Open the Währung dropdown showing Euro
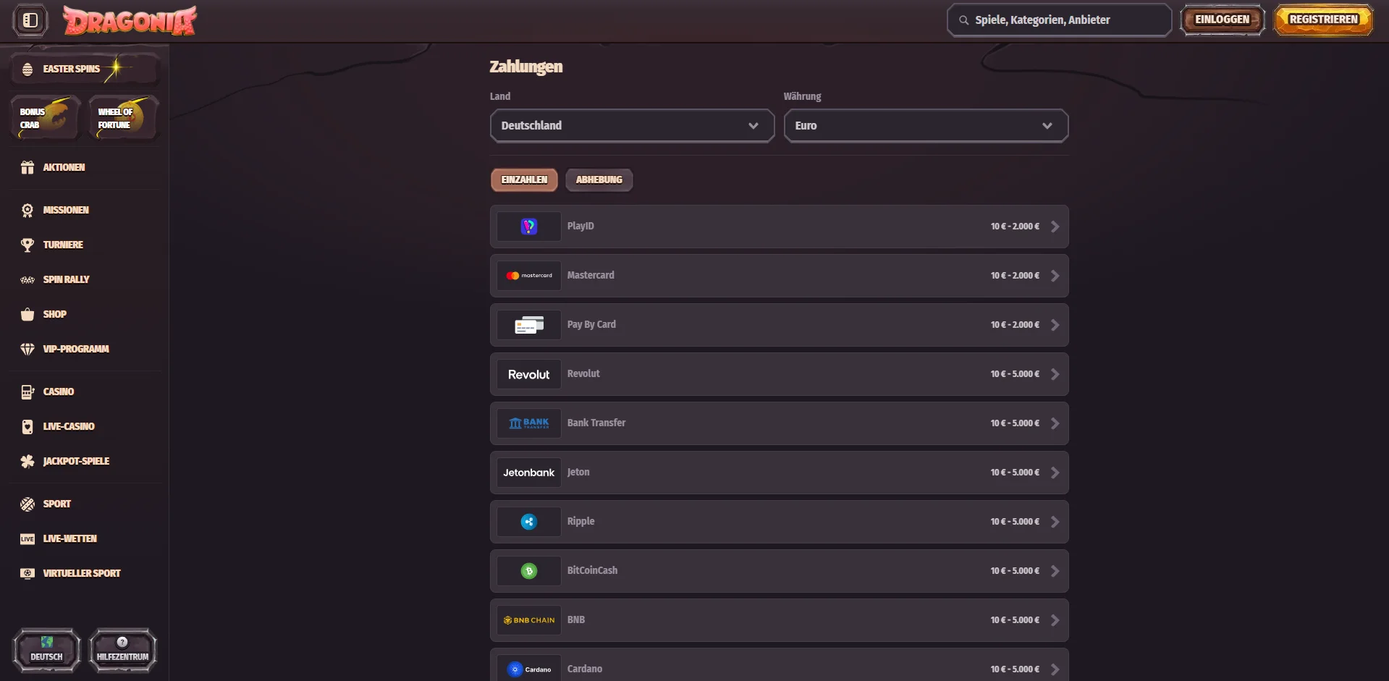This screenshot has width=1389, height=681. tap(925, 126)
